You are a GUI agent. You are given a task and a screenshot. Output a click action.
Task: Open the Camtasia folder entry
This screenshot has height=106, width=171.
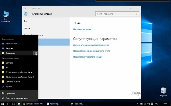click(x=19, y=63)
